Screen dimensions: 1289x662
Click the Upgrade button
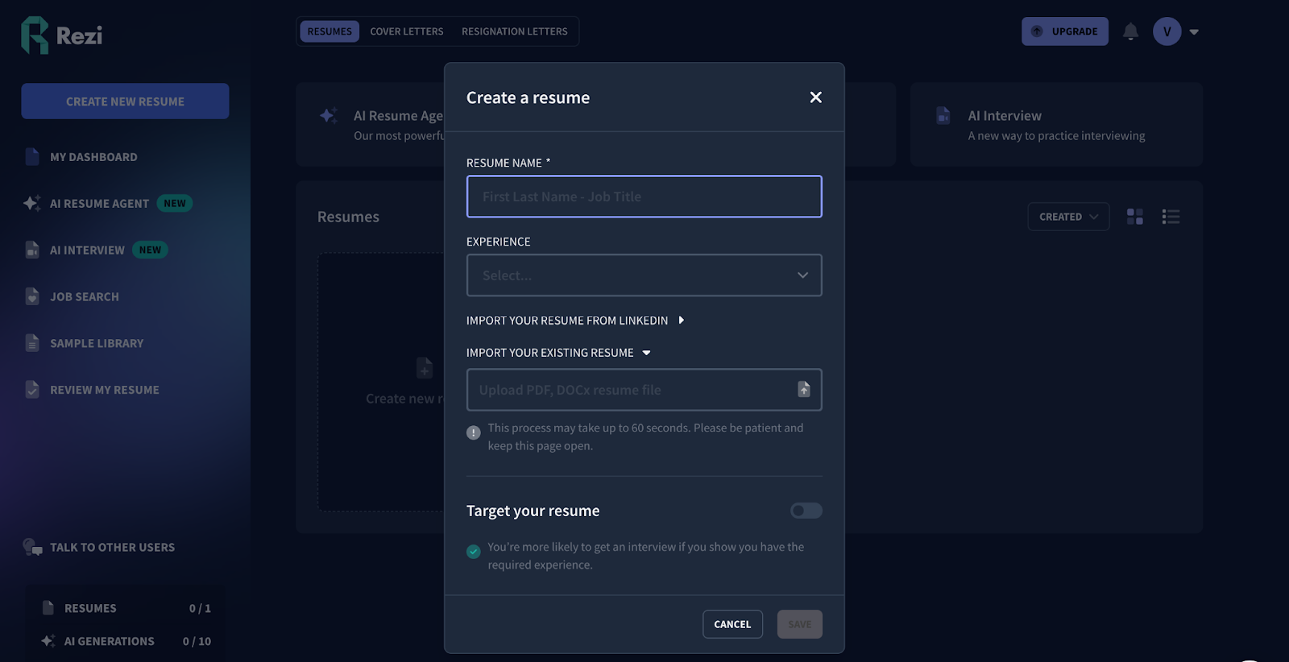(1064, 31)
